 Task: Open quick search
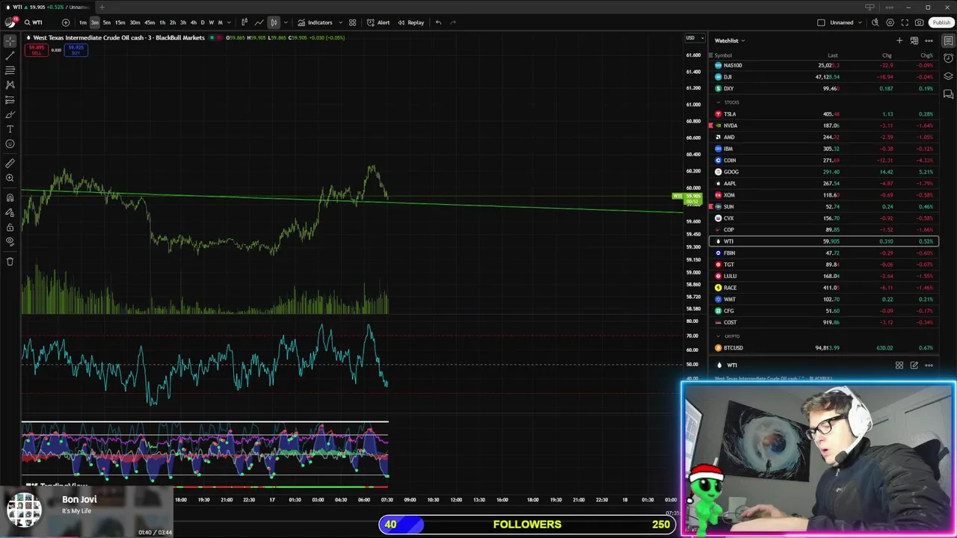tap(875, 22)
